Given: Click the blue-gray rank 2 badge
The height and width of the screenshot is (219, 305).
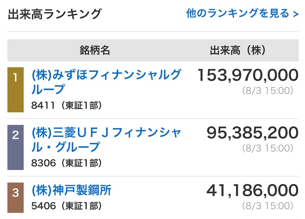Looking at the screenshot, I should pyautogui.click(x=15, y=147).
